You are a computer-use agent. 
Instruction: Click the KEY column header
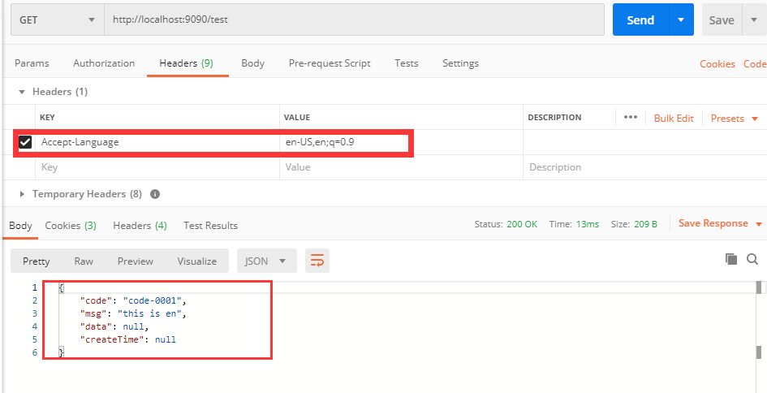(47, 118)
